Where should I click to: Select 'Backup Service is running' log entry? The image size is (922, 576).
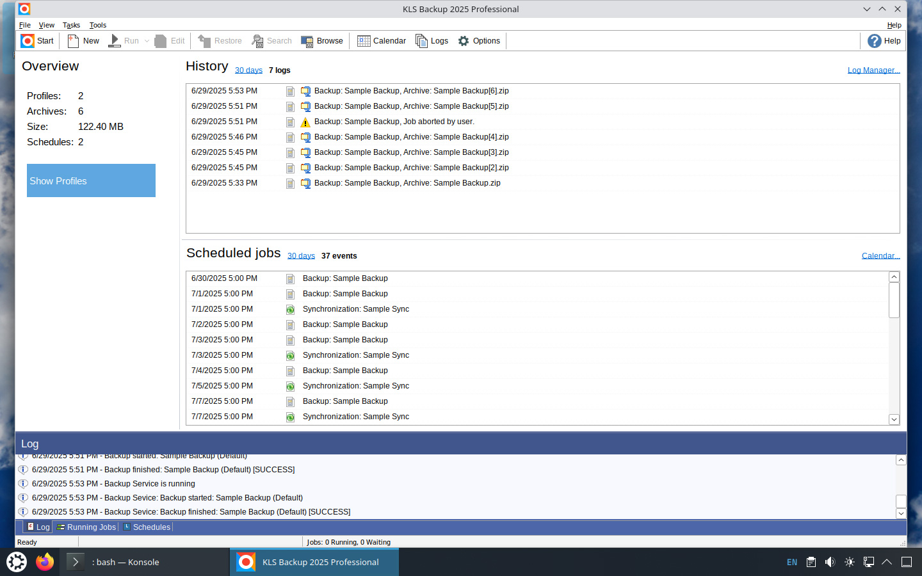(455, 484)
